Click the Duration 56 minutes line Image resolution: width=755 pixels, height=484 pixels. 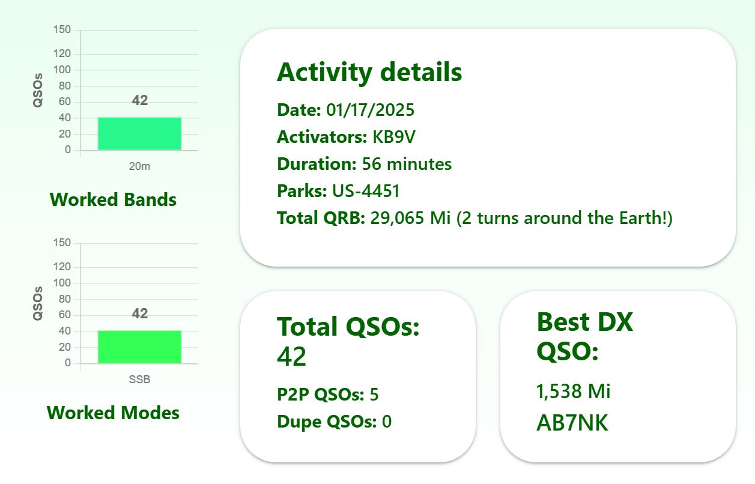click(364, 164)
